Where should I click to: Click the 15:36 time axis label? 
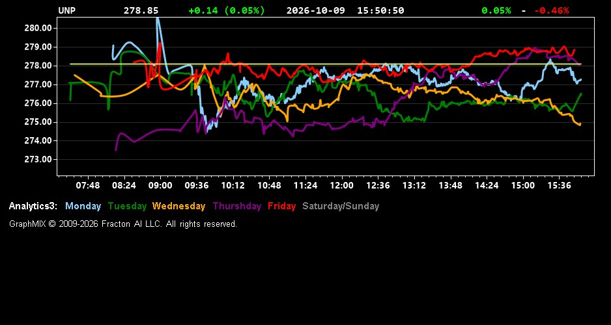(x=559, y=185)
